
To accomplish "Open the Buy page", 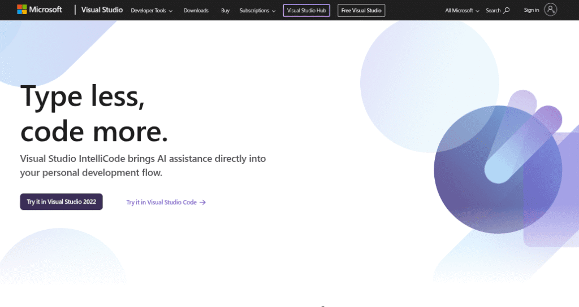I will 225,11.
